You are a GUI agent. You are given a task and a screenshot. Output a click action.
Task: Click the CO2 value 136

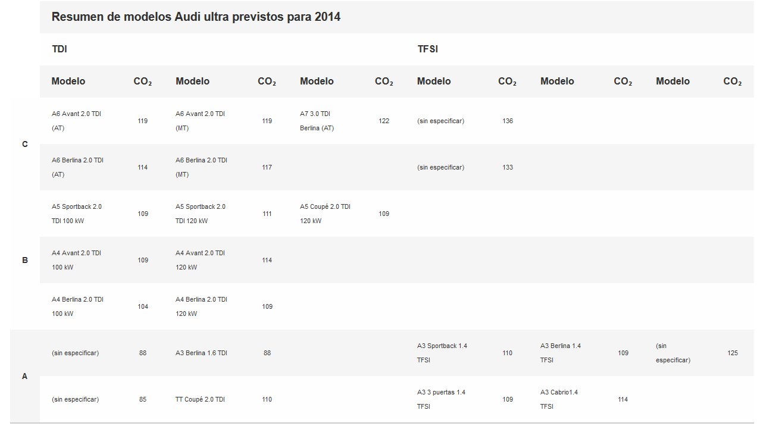tap(508, 121)
